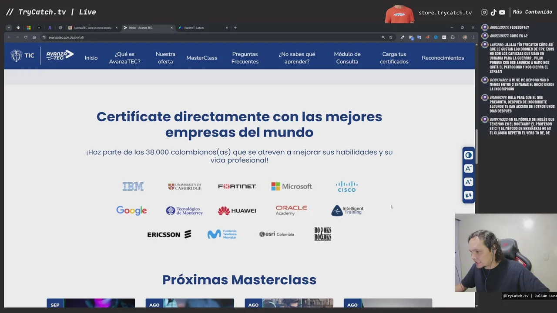Click the Tecnológico de Monterrey logo
Screen dimensions: 557x313
click(x=184, y=211)
